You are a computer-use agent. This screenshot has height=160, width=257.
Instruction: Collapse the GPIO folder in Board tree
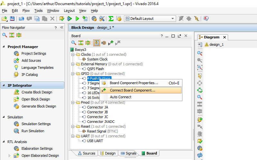point(73,74)
